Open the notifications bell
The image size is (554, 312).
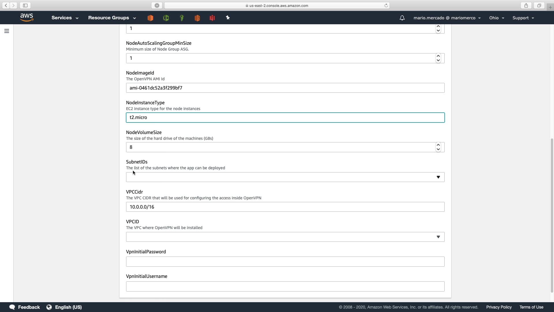click(x=402, y=18)
